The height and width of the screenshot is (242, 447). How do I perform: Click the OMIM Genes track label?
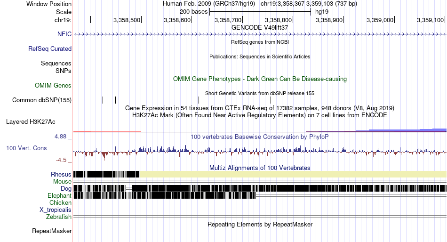coord(53,85)
